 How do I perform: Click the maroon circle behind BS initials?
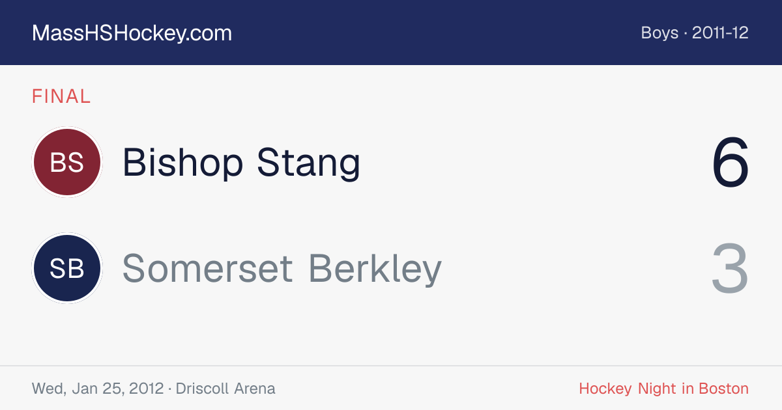[67, 162]
